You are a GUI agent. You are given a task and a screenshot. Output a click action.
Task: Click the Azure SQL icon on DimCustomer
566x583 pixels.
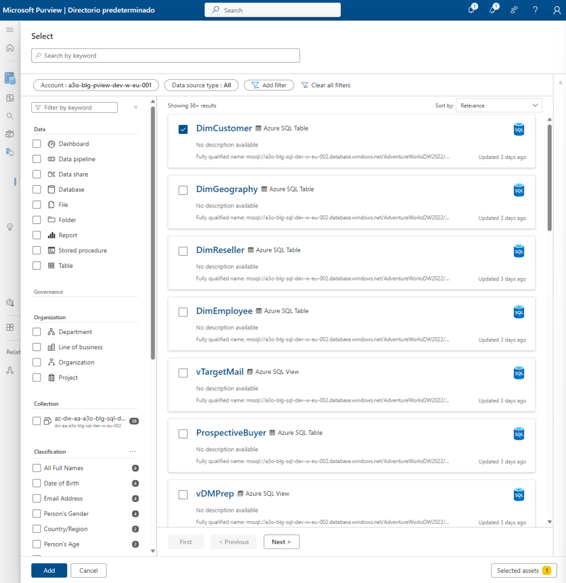[519, 129]
